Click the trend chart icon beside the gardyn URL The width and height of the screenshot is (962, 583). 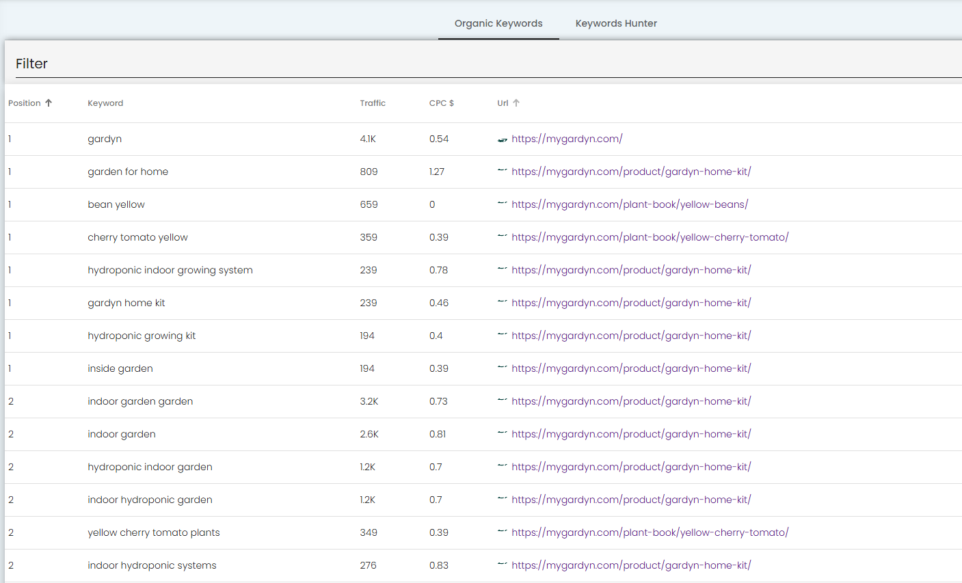(503, 139)
